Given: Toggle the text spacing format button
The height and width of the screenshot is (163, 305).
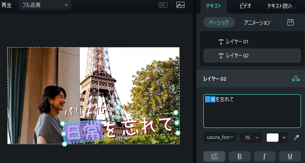Looking at the screenshot, I should tap(214, 156).
